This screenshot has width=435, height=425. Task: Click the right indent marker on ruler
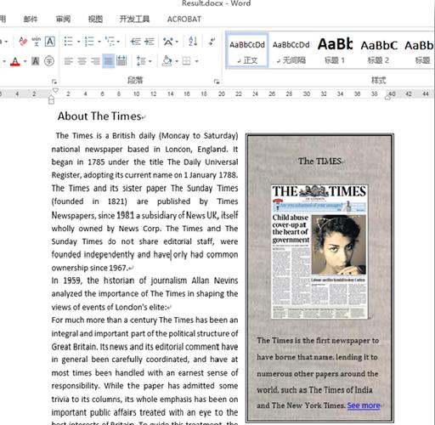click(x=387, y=97)
